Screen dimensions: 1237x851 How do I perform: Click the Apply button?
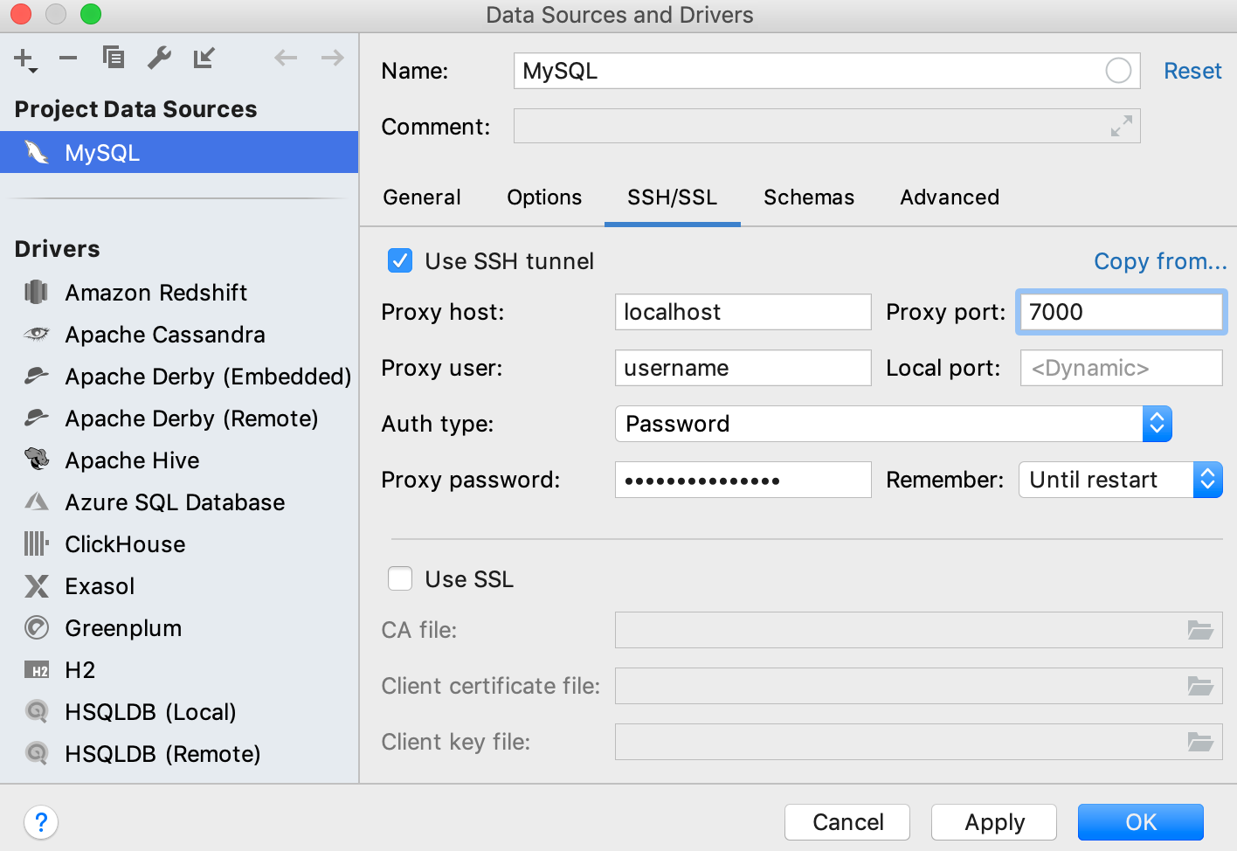point(994,822)
